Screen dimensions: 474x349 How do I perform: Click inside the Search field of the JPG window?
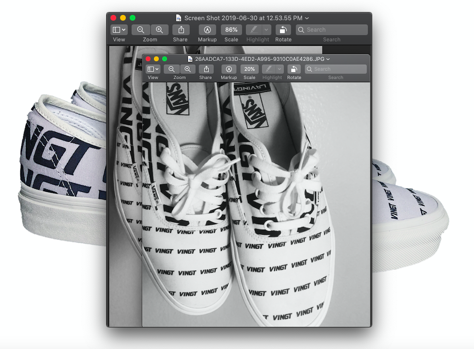(x=335, y=69)
